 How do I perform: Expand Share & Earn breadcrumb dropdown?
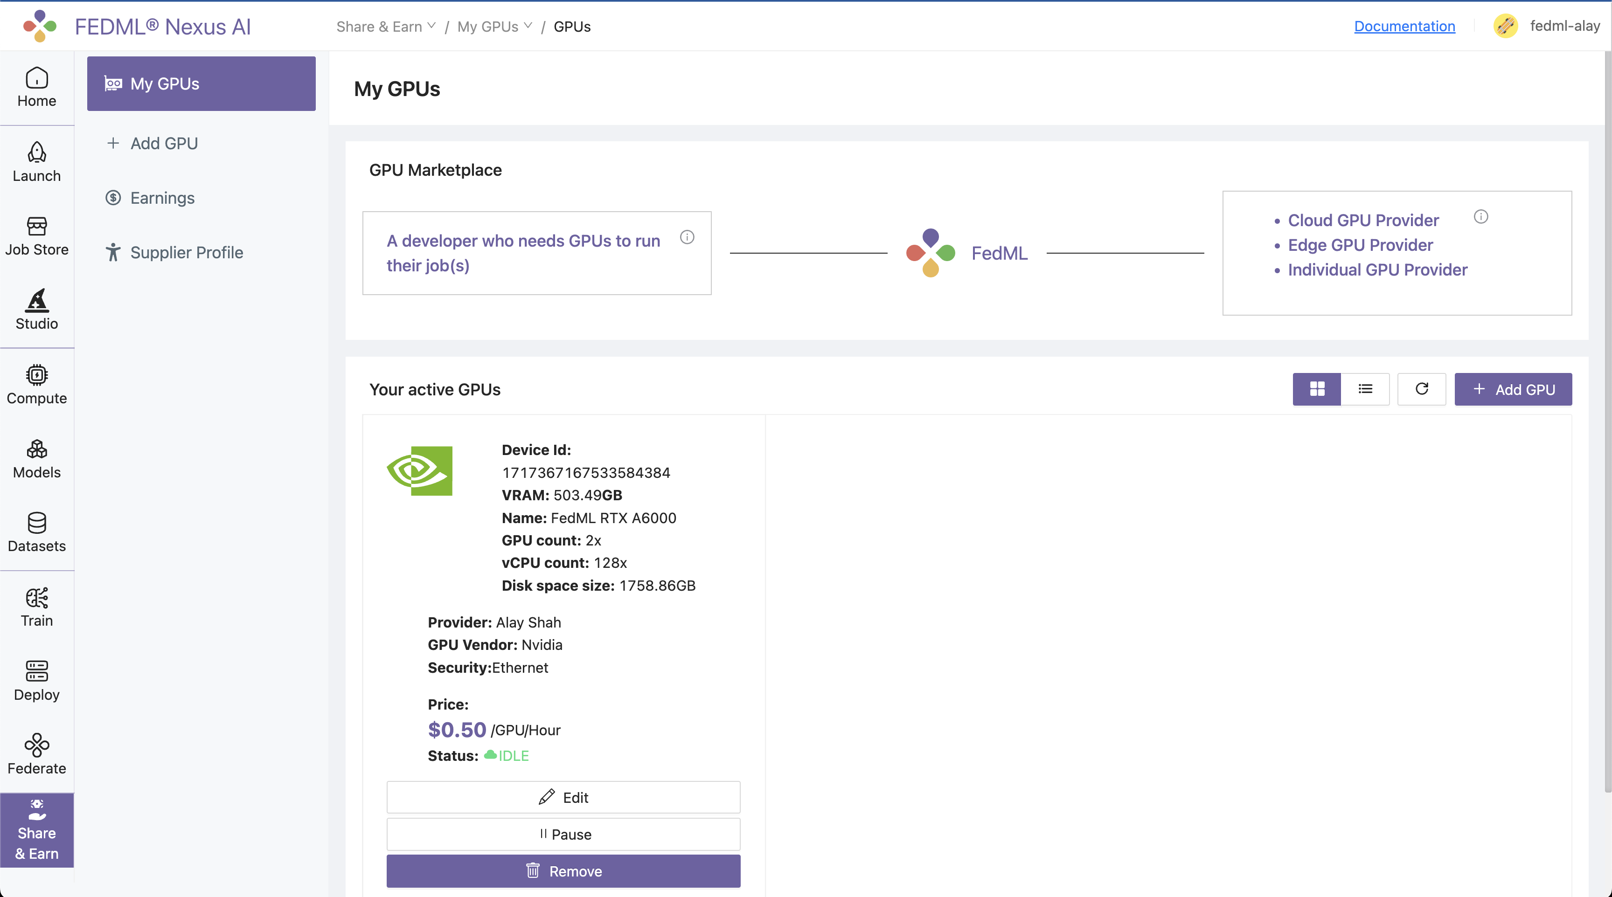tap(385, 26)
